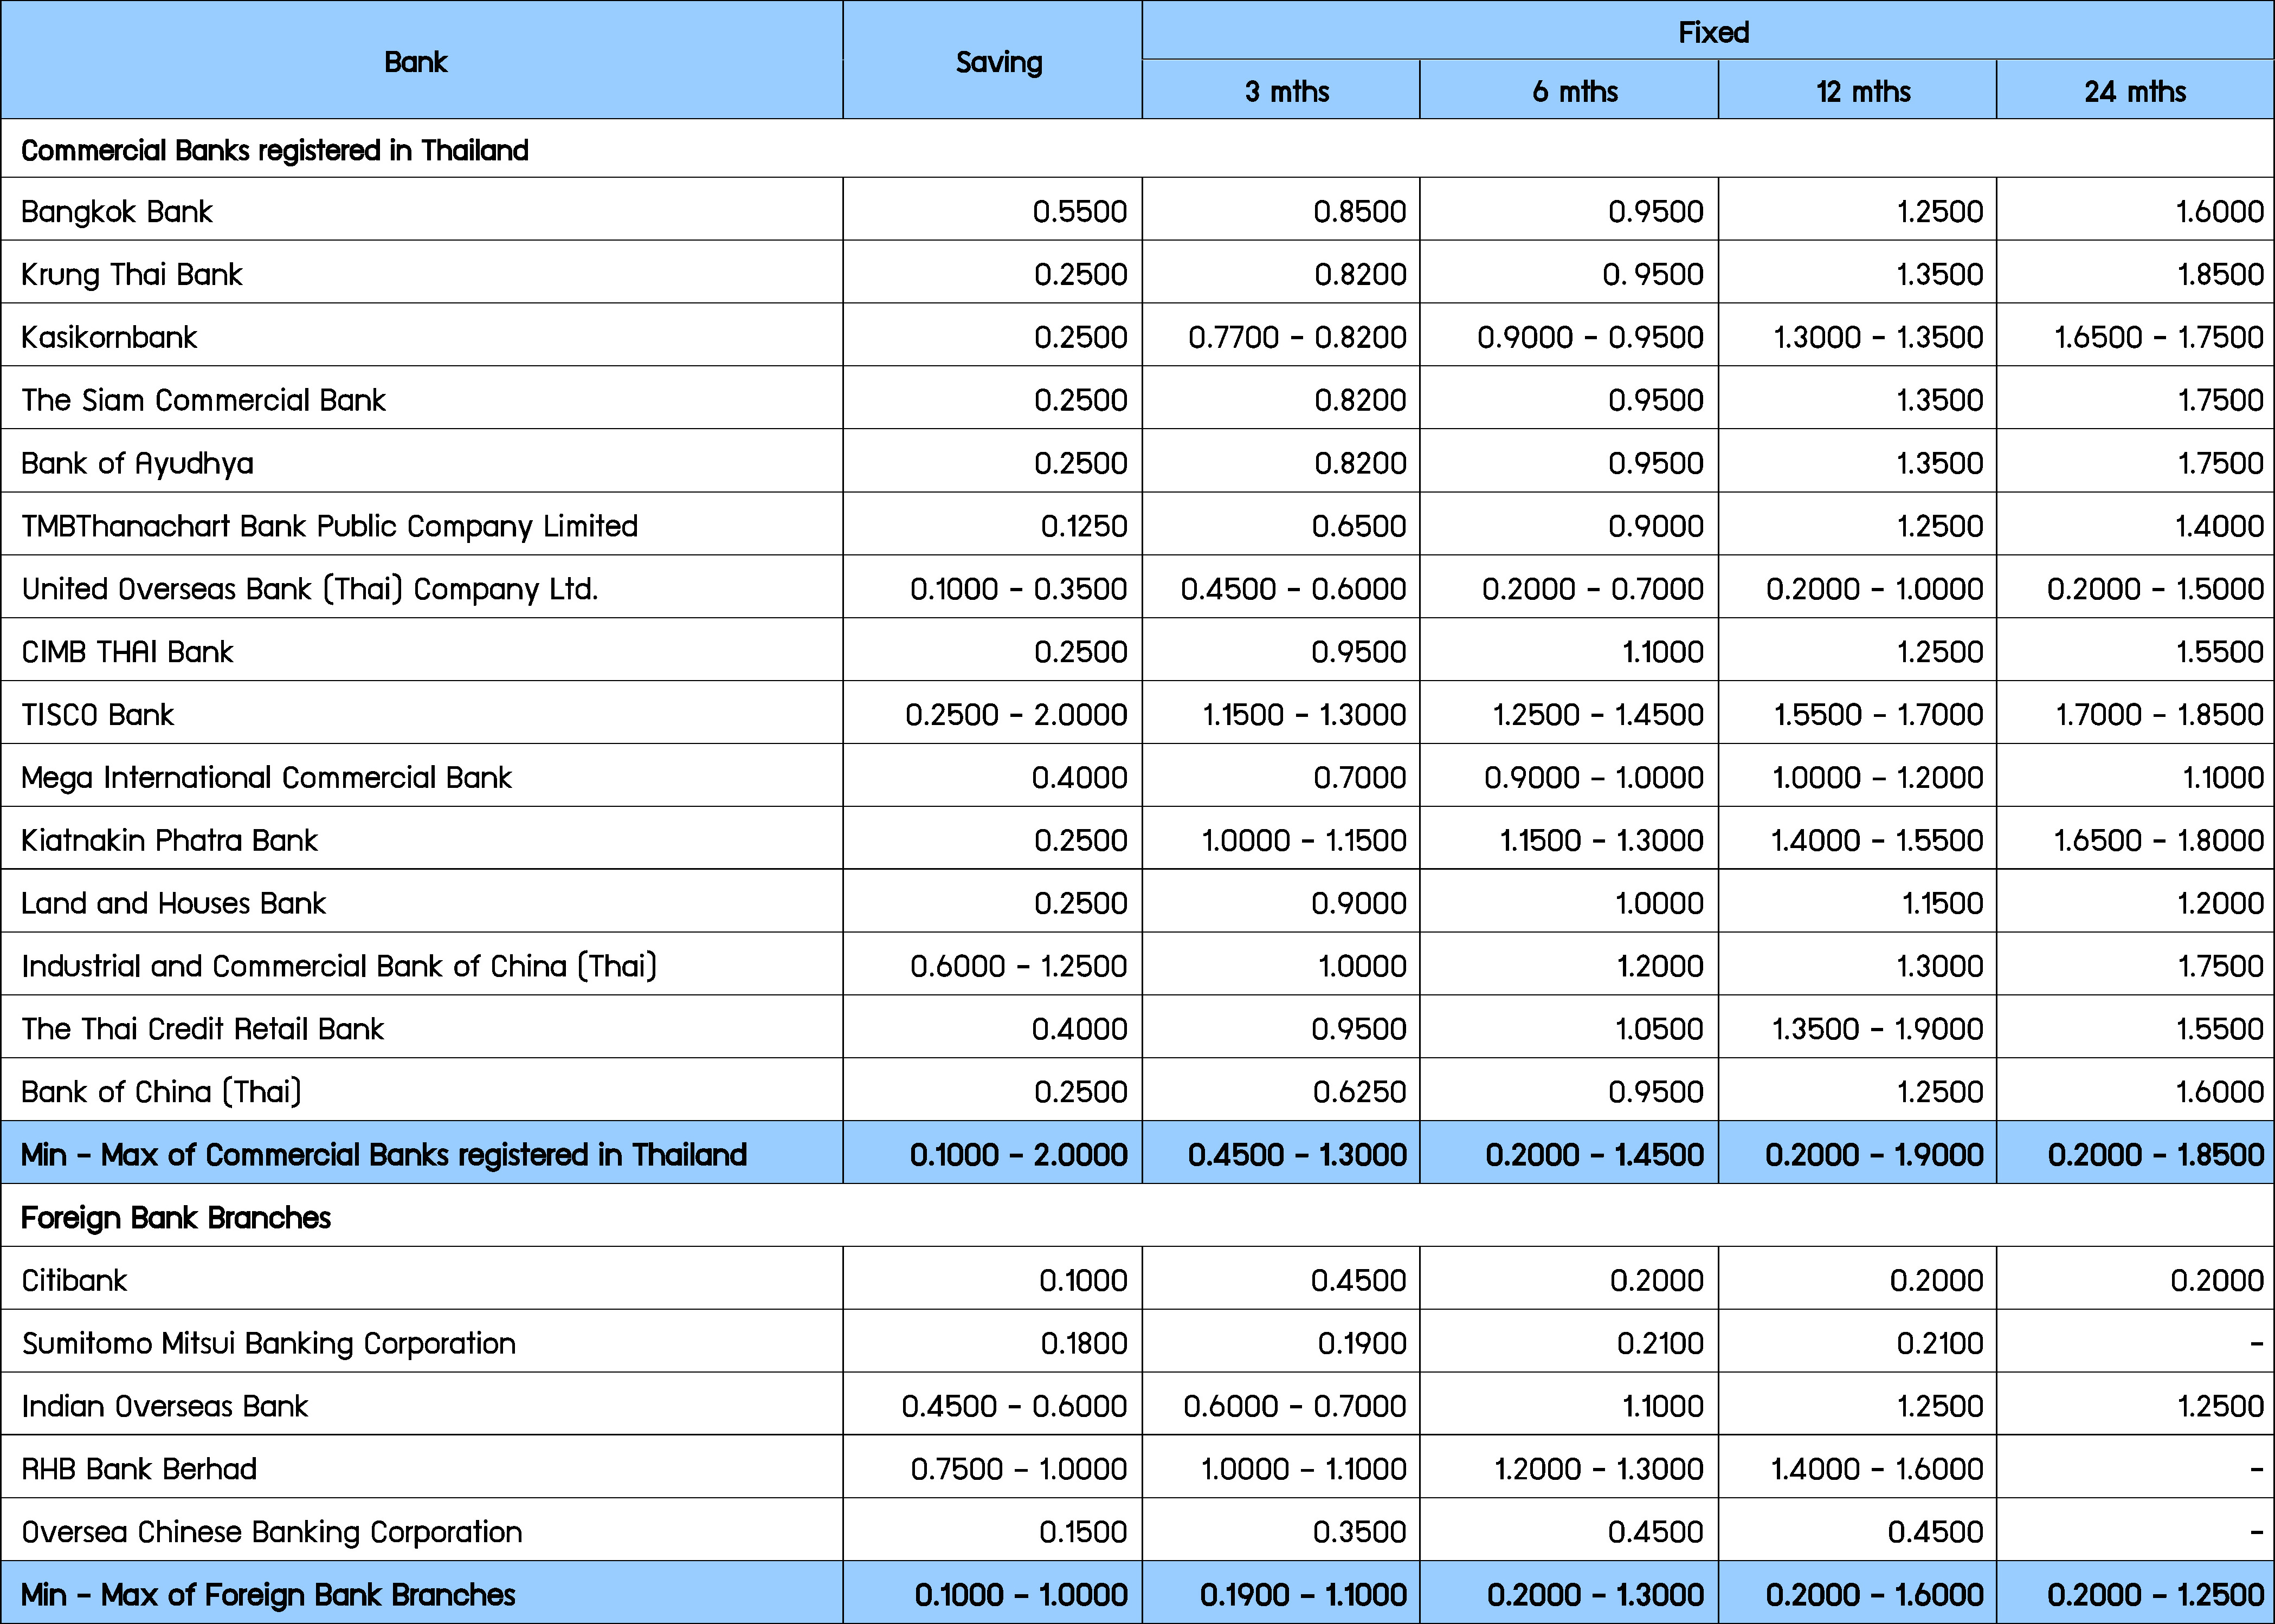The height and width of the screenshot is (1624, 2275).
Task: Select Oversea Chinese Banking Corporation name
Action: tap(272, 1533)
